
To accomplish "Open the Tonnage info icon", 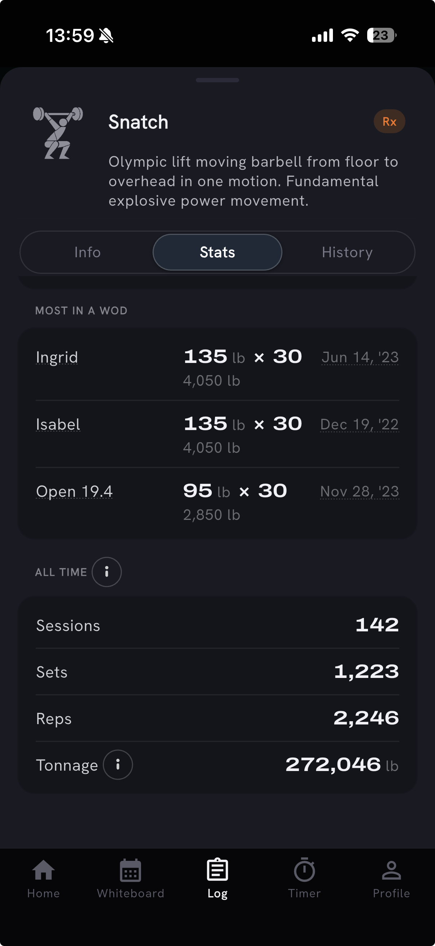I will (x=118, y=765).
